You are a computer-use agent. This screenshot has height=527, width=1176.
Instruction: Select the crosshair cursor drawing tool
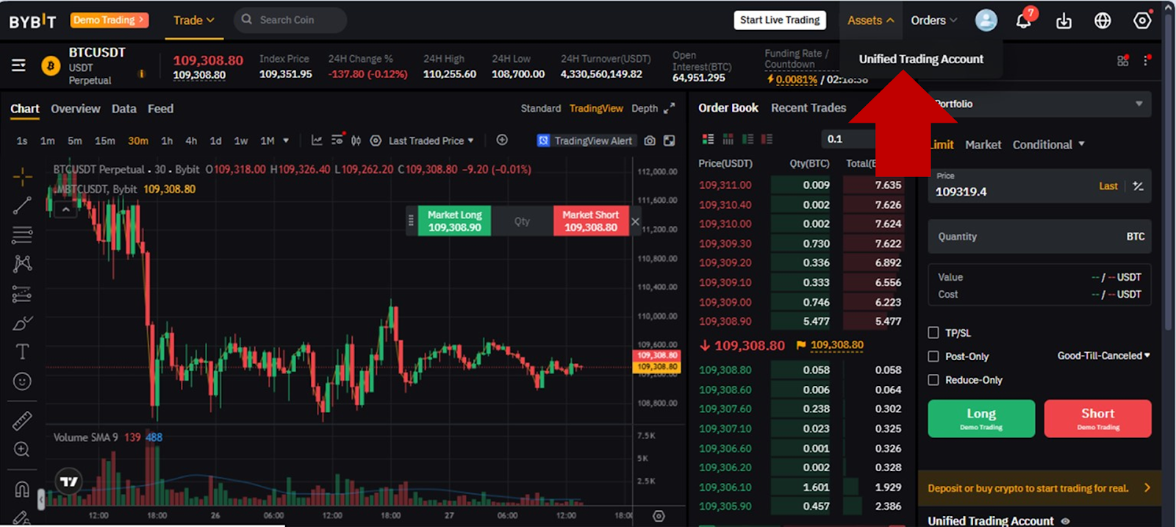[22, 176]
